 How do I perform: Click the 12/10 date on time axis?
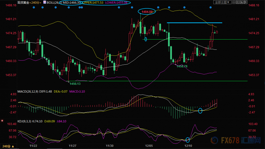coord(188,146)
